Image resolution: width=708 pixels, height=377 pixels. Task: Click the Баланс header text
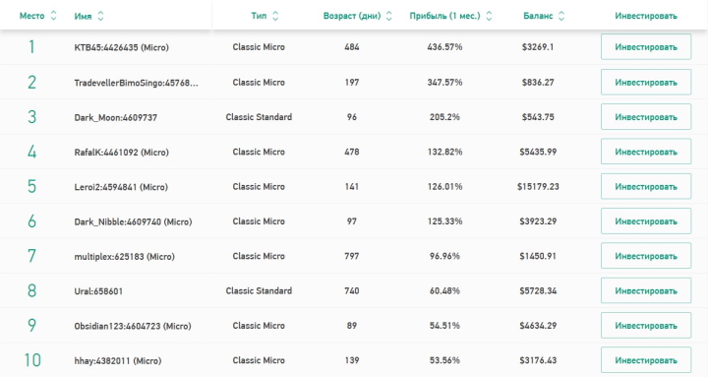[x=538, y=16]
